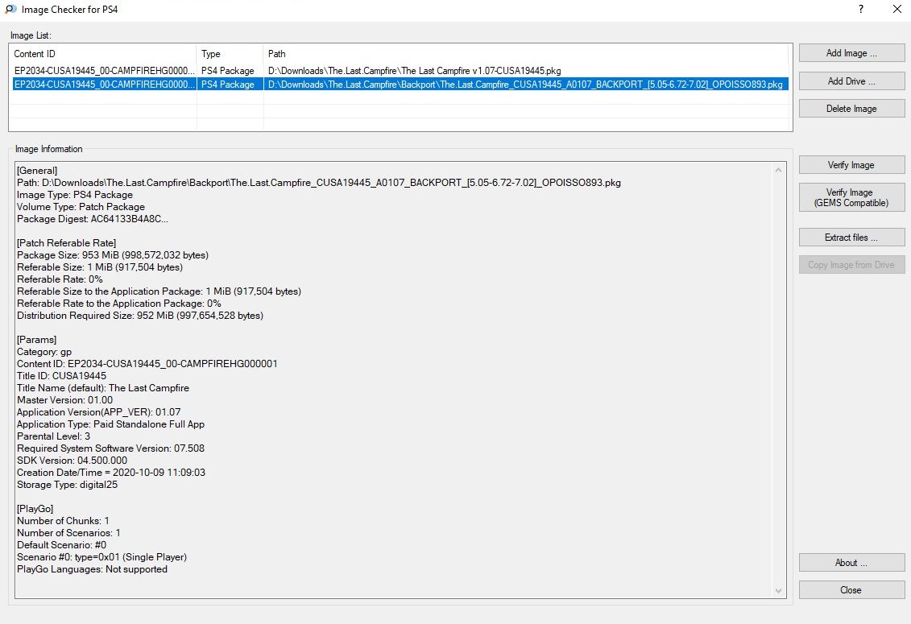Click the Distribution Required Size: 952 MiB line
911x624 pixels.
[x=140, y=316]
